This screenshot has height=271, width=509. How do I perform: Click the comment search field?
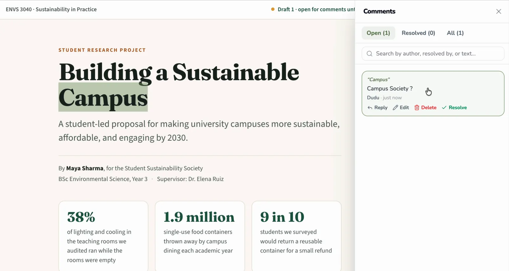point(433,54)
